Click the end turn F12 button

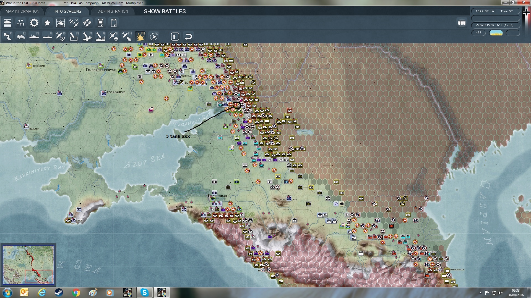click(x=154, y=36)
